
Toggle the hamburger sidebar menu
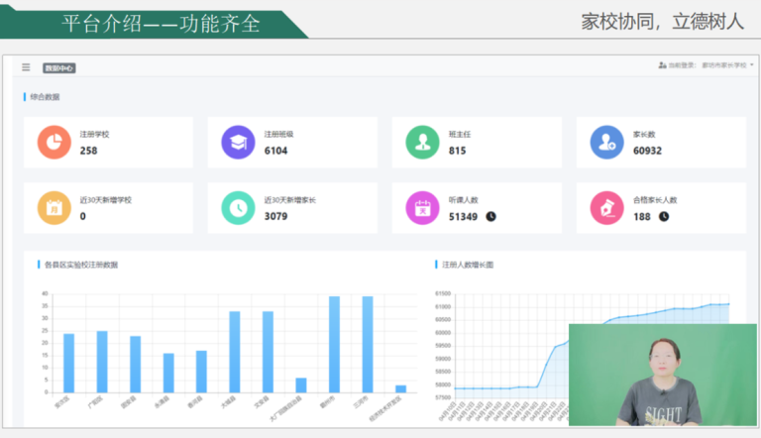coord(27,67)
